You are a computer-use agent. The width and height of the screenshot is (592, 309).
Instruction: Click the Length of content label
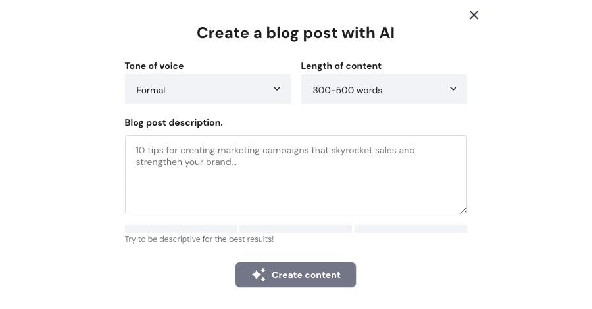341,66
